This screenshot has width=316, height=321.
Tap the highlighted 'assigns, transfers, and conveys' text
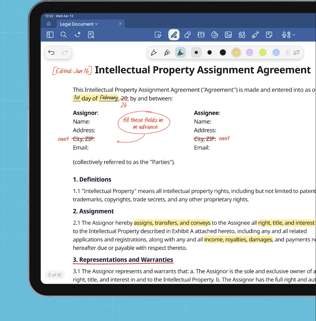click(x=172, y=223)
